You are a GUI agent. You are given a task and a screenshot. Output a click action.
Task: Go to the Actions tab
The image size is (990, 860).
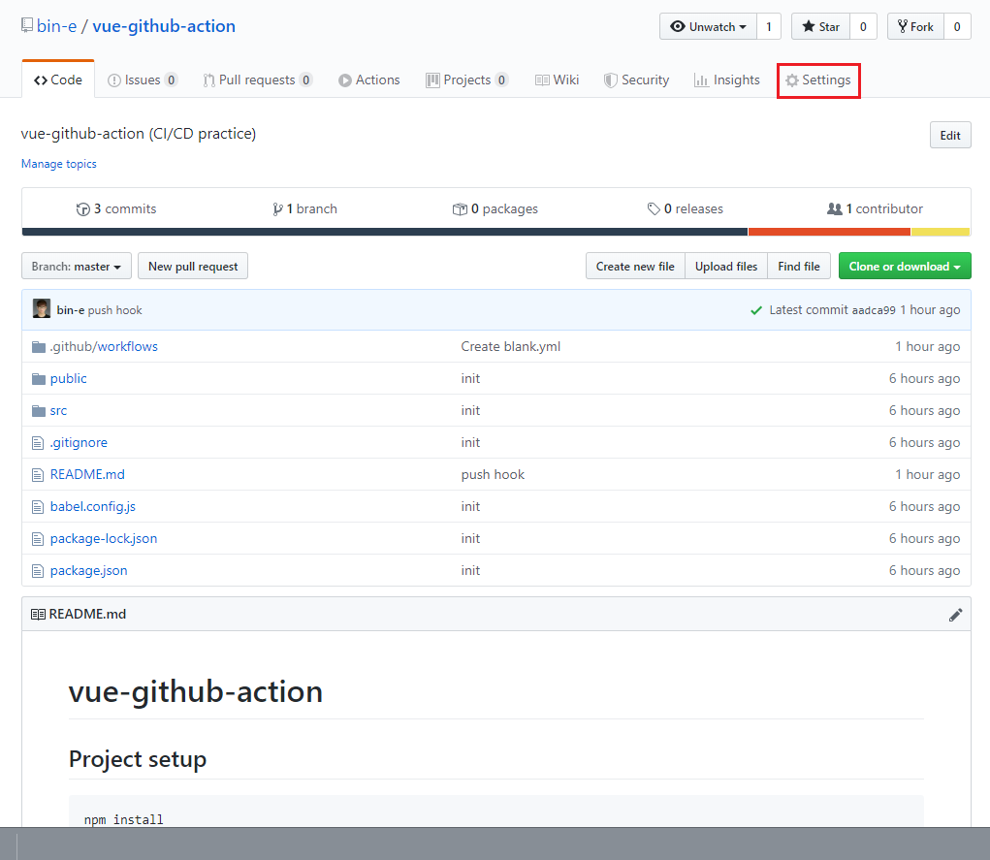point(369,80)
